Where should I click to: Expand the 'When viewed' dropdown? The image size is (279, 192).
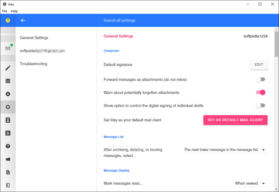click(250, 183)
